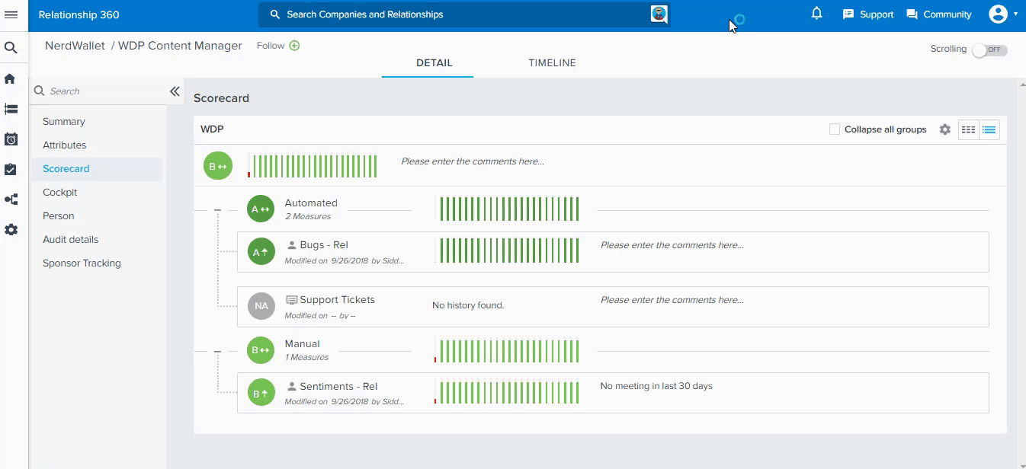The height and width of the screenshot is (469, 1026).
Task: Select Cockpit in the section list
Action: click(x=59, y=193)
